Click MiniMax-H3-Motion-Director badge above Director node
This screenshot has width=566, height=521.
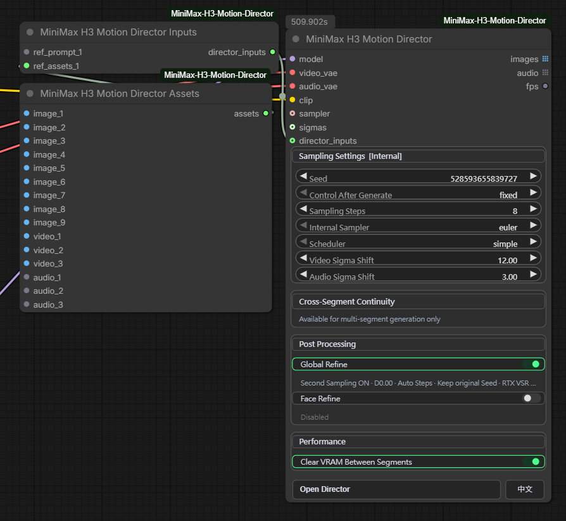click(494, 21)
